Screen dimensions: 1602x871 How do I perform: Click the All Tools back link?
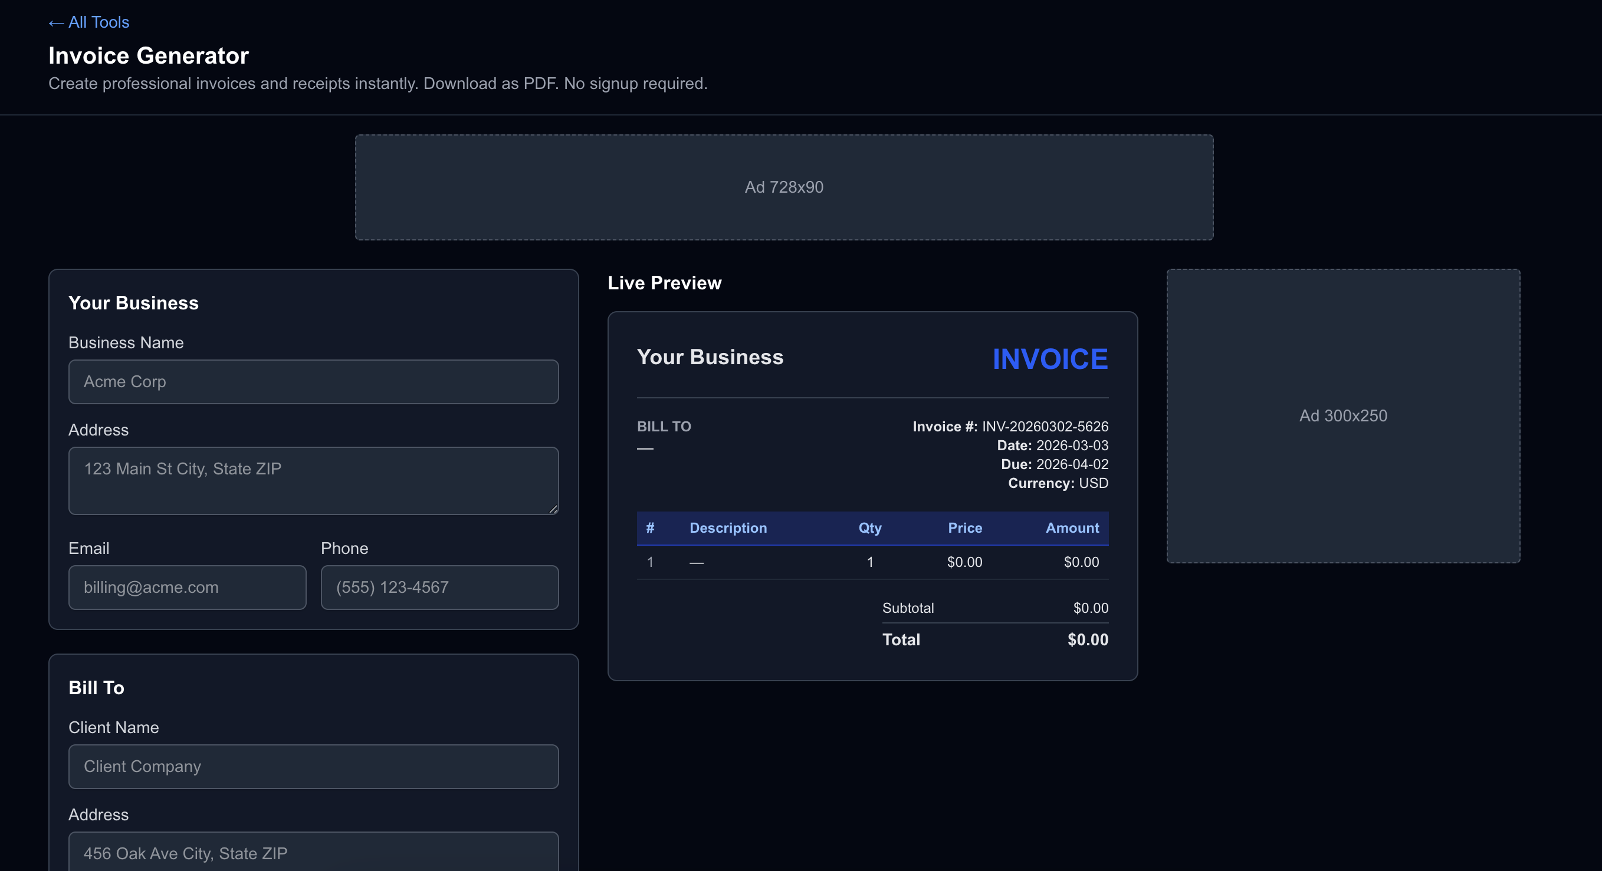[x=88, y=22]
